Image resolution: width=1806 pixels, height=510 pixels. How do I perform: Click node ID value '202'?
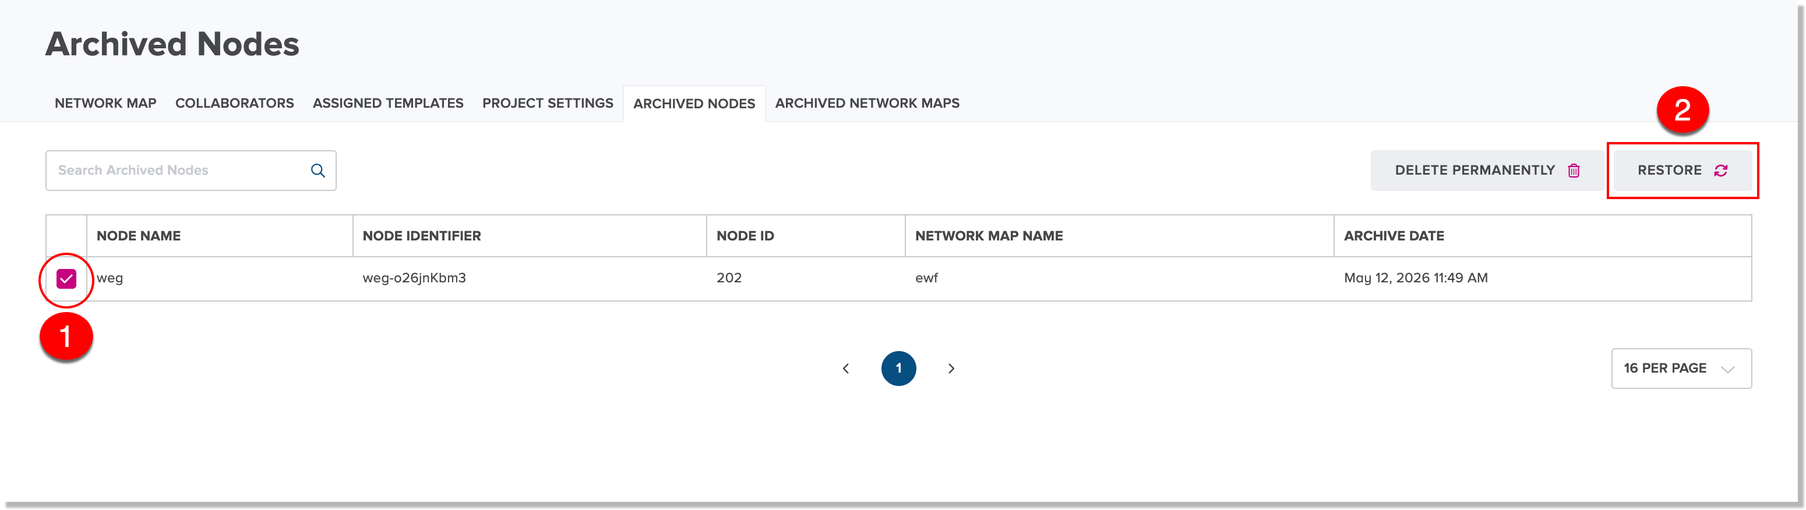(729, 278)
